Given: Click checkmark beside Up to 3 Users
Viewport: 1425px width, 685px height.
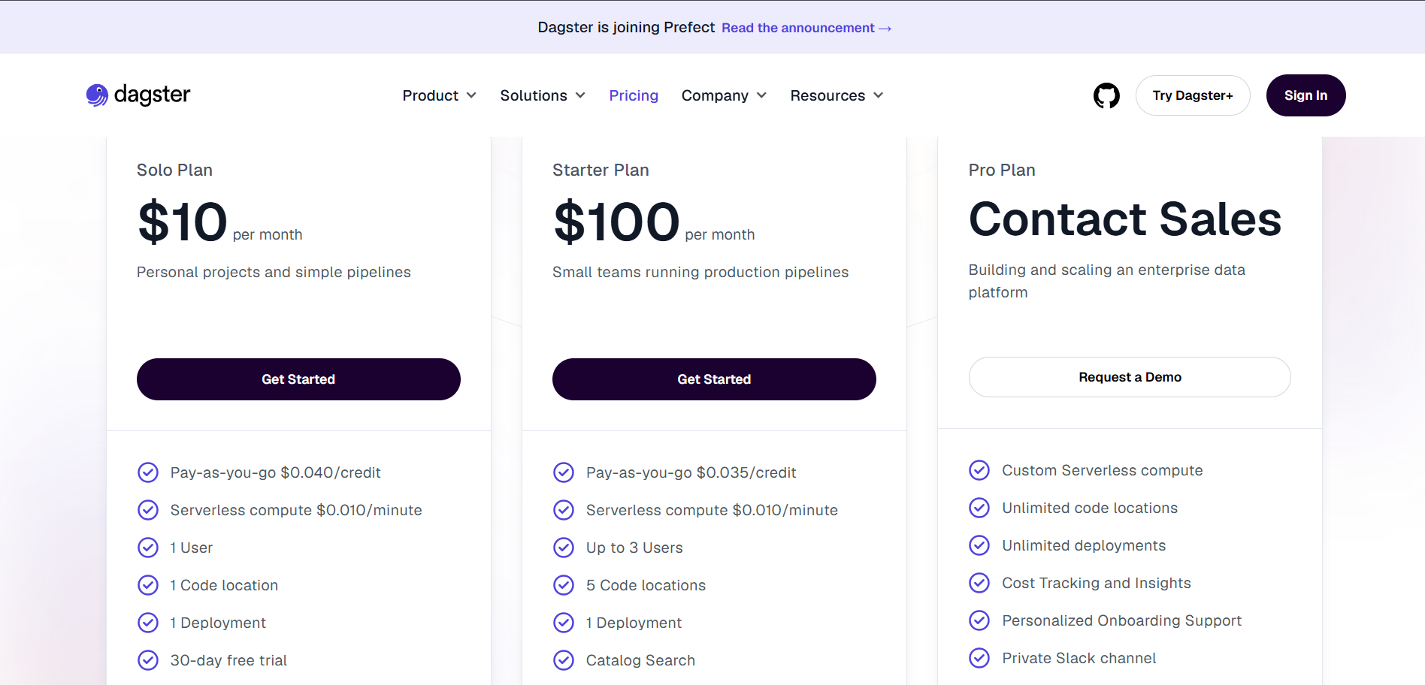Looking at the screenshot, I should [564, 548].
